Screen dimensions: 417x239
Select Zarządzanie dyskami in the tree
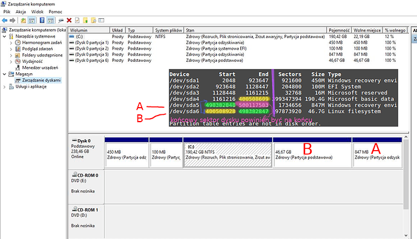41,80
